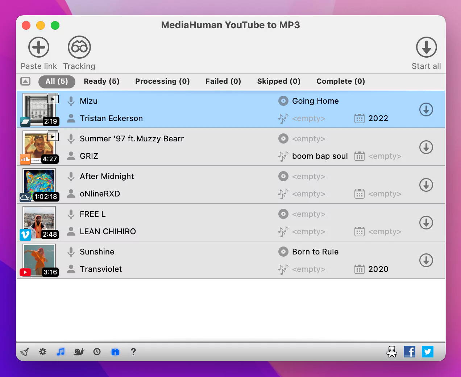The height and width of the screenshot is (377, 461).
Task: Clear the download list with the broom icon
Action: [24, 352]
